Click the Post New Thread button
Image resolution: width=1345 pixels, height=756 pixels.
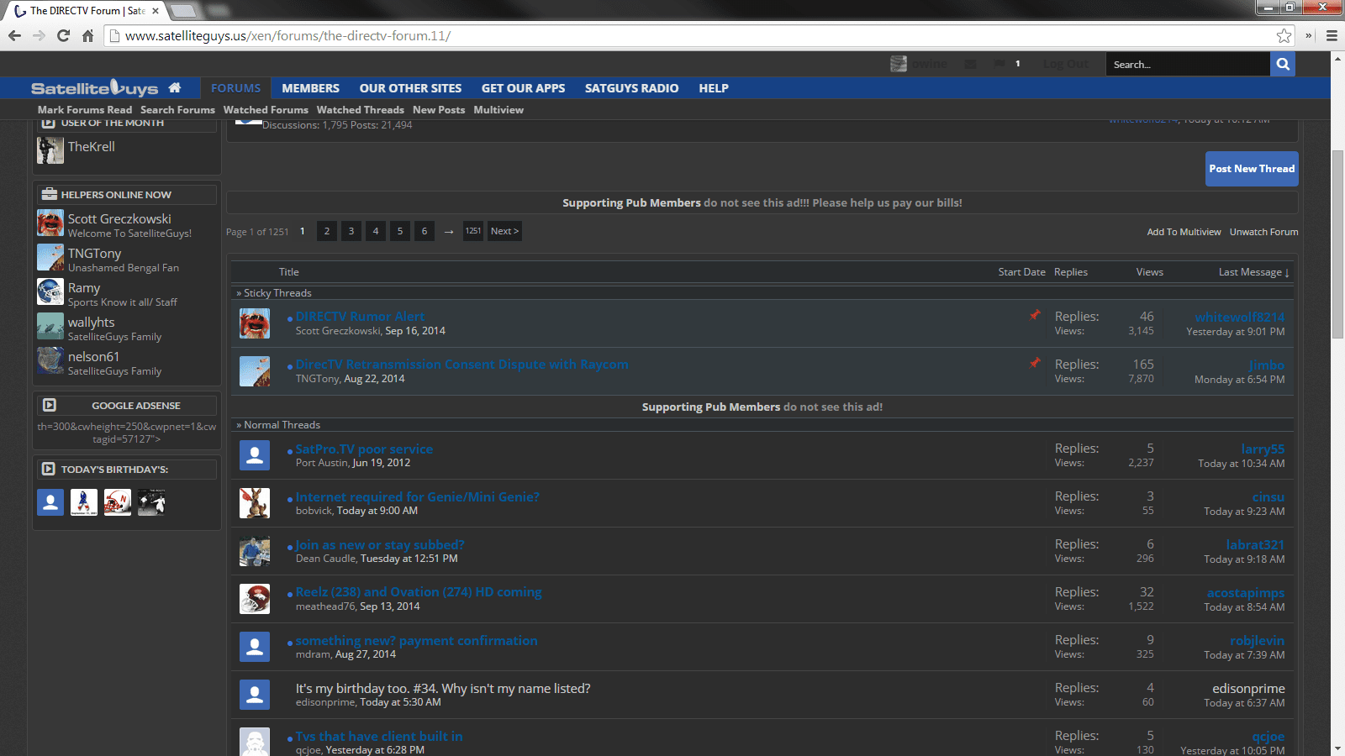[x=1252, y=169]
